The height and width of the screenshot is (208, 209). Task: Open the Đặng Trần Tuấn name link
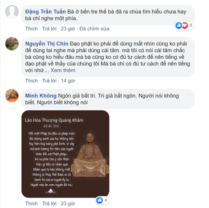coord(46,12)
